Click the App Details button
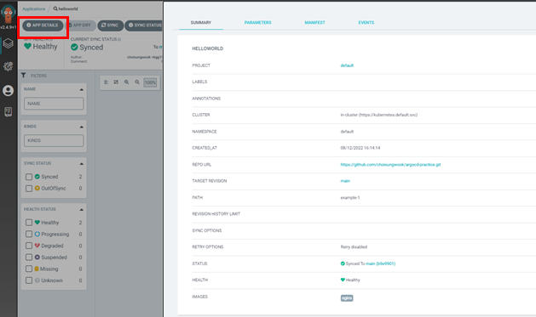Viewport: 536px width, 317px height. coord(43,25)
